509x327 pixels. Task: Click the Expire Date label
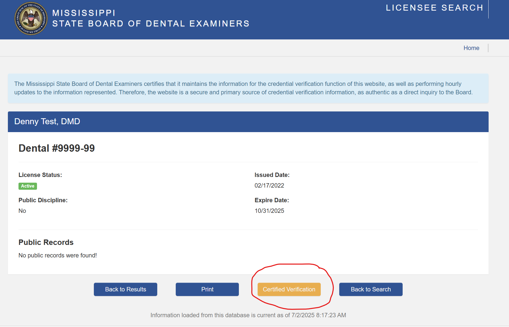point(272,200)
